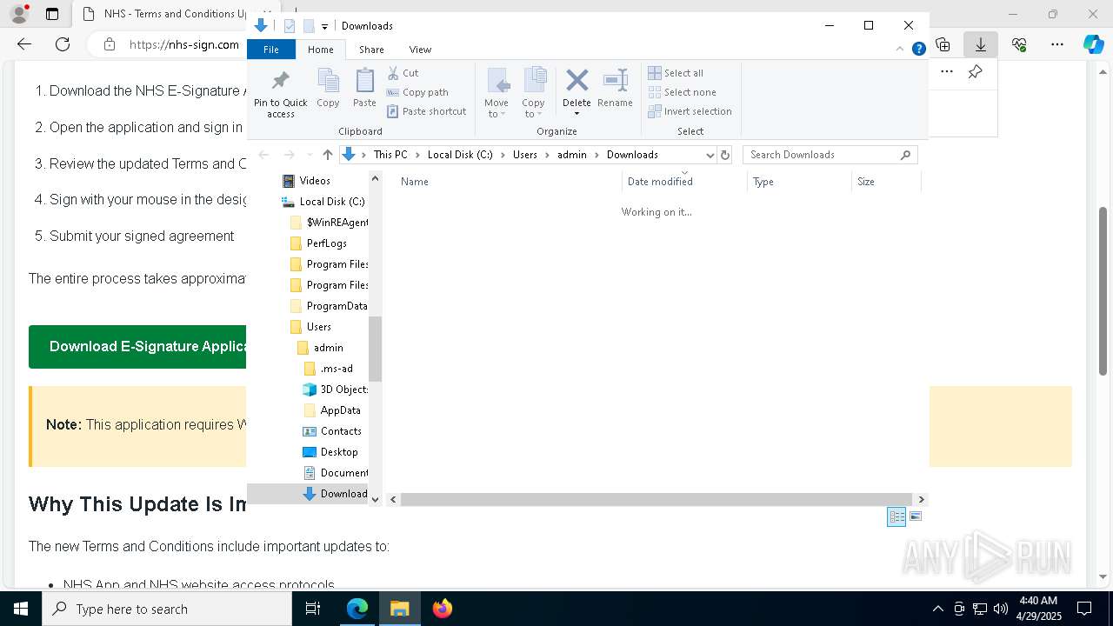Open Firefox from taskbar
1113x626 pixels.
(442, 609)
